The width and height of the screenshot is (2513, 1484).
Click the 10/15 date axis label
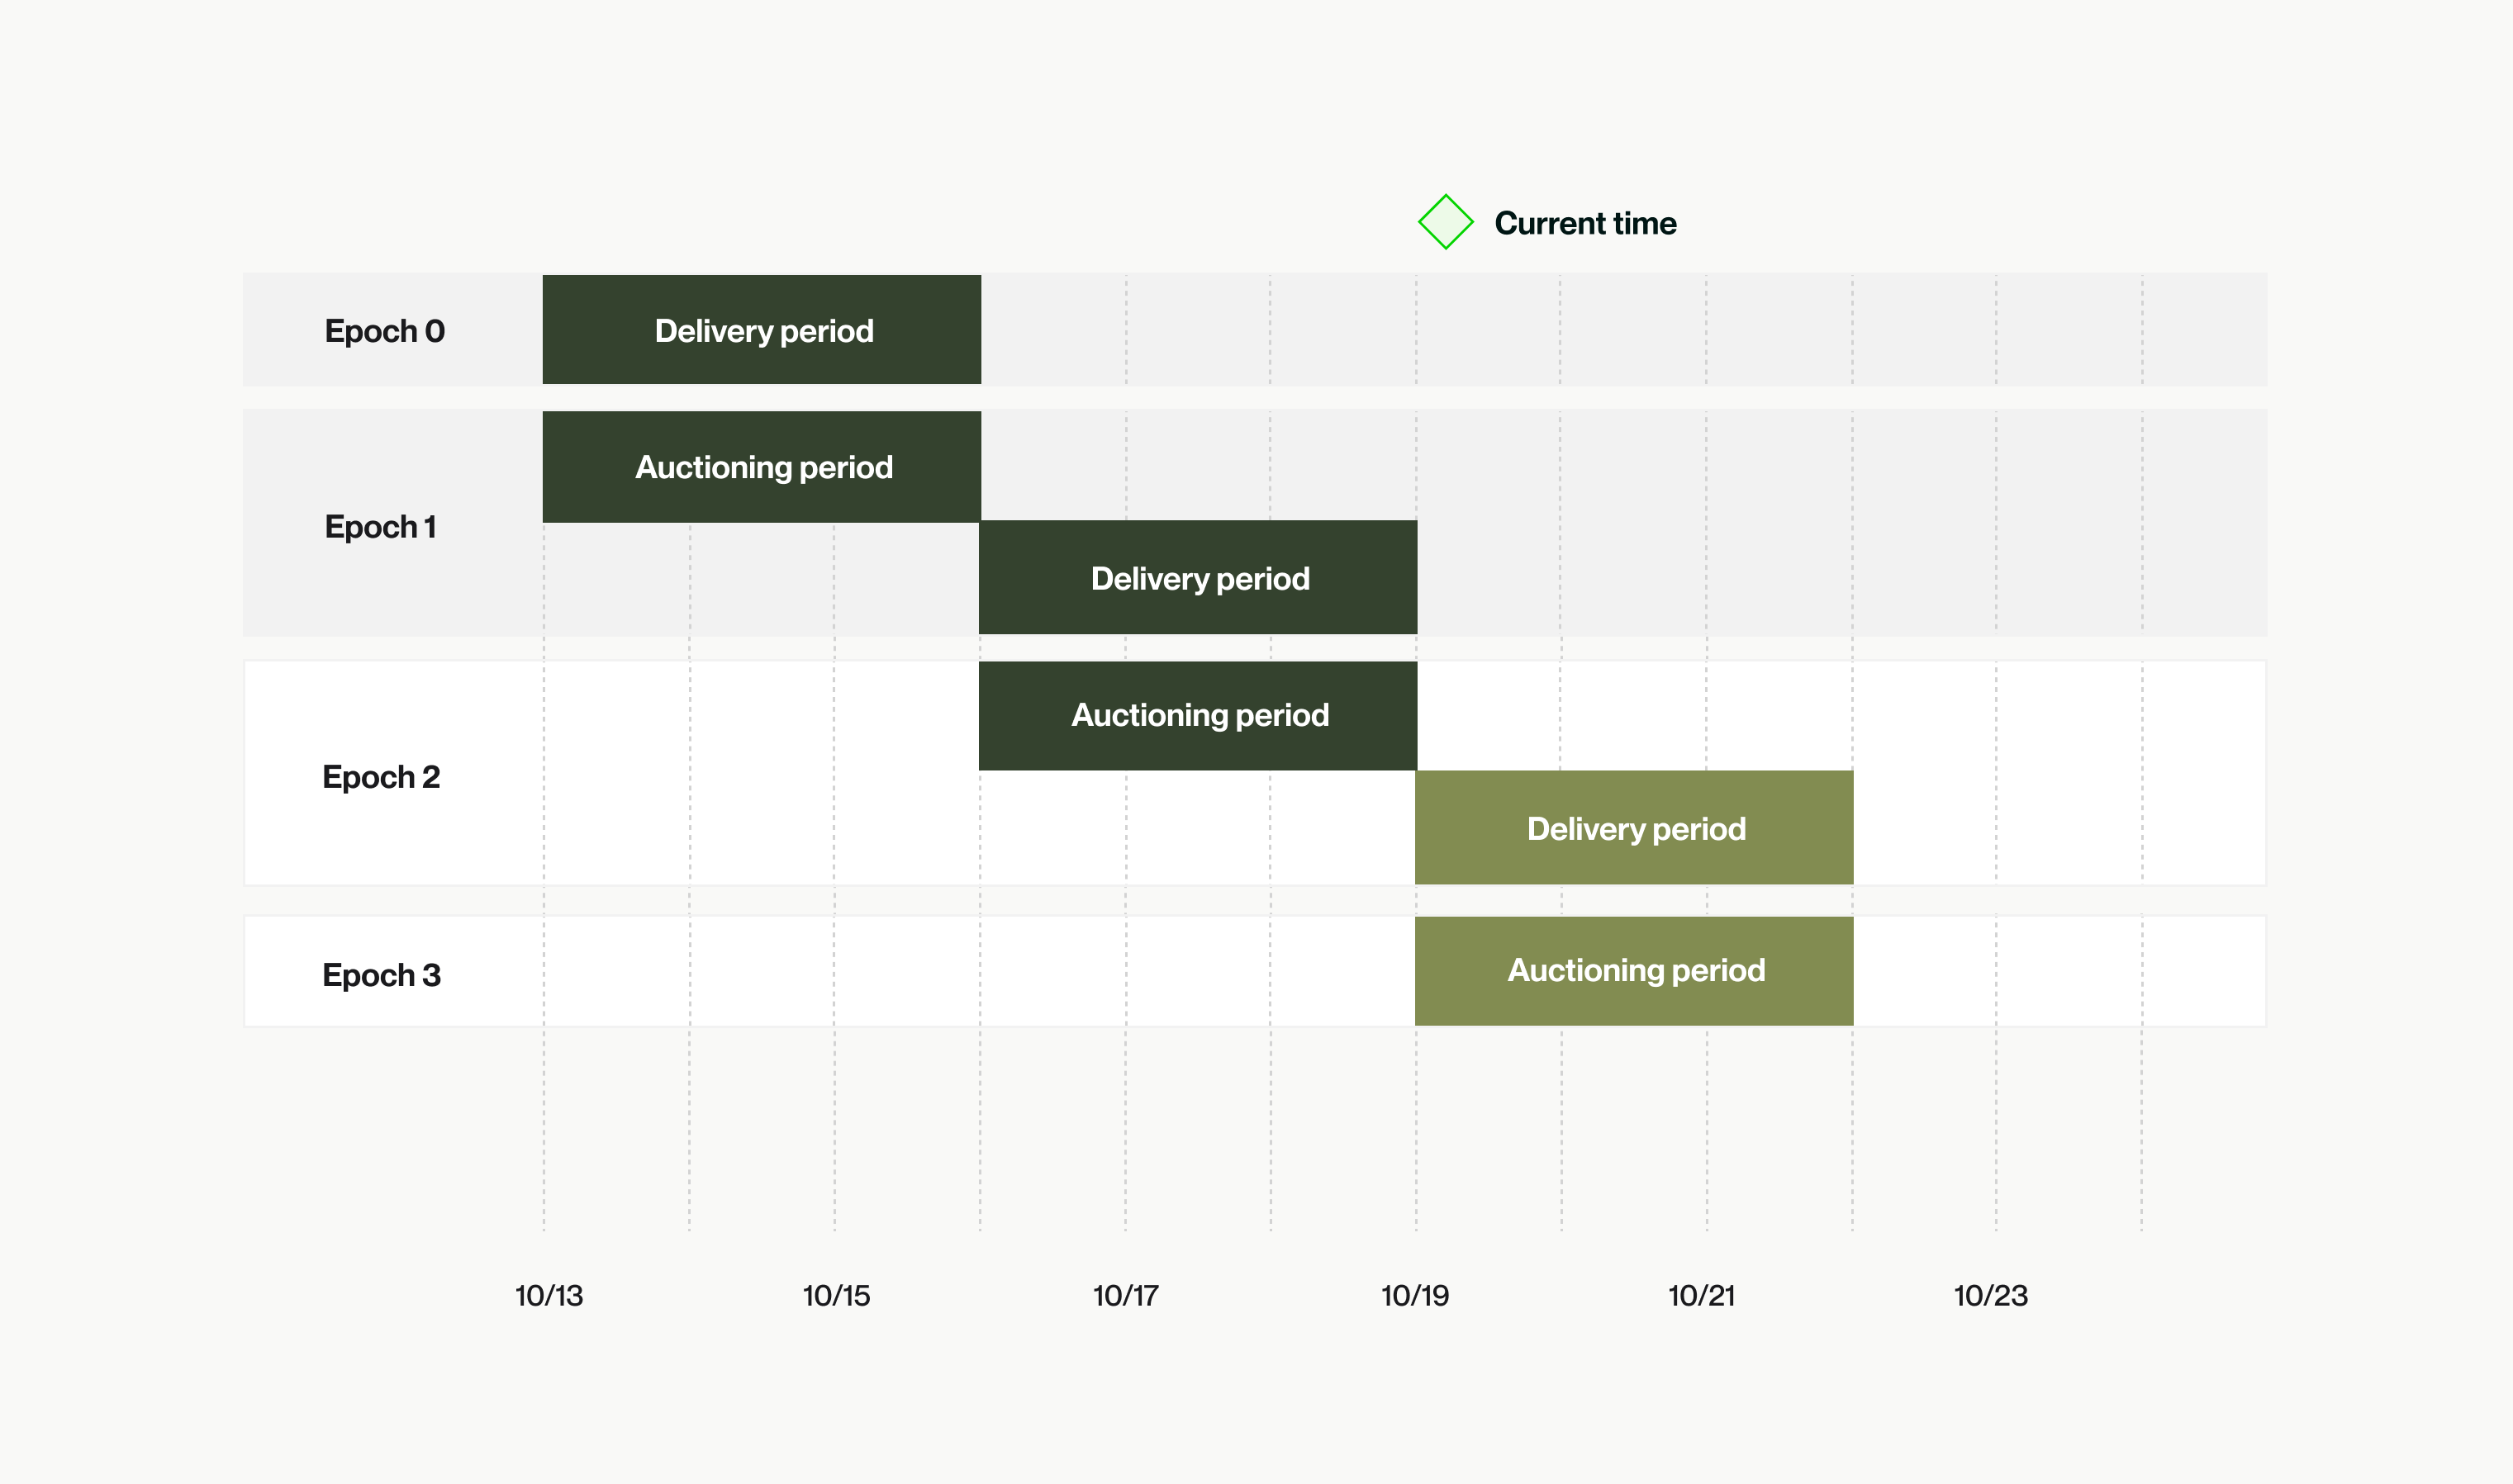pyautogui.click(x=836, y=1296)
